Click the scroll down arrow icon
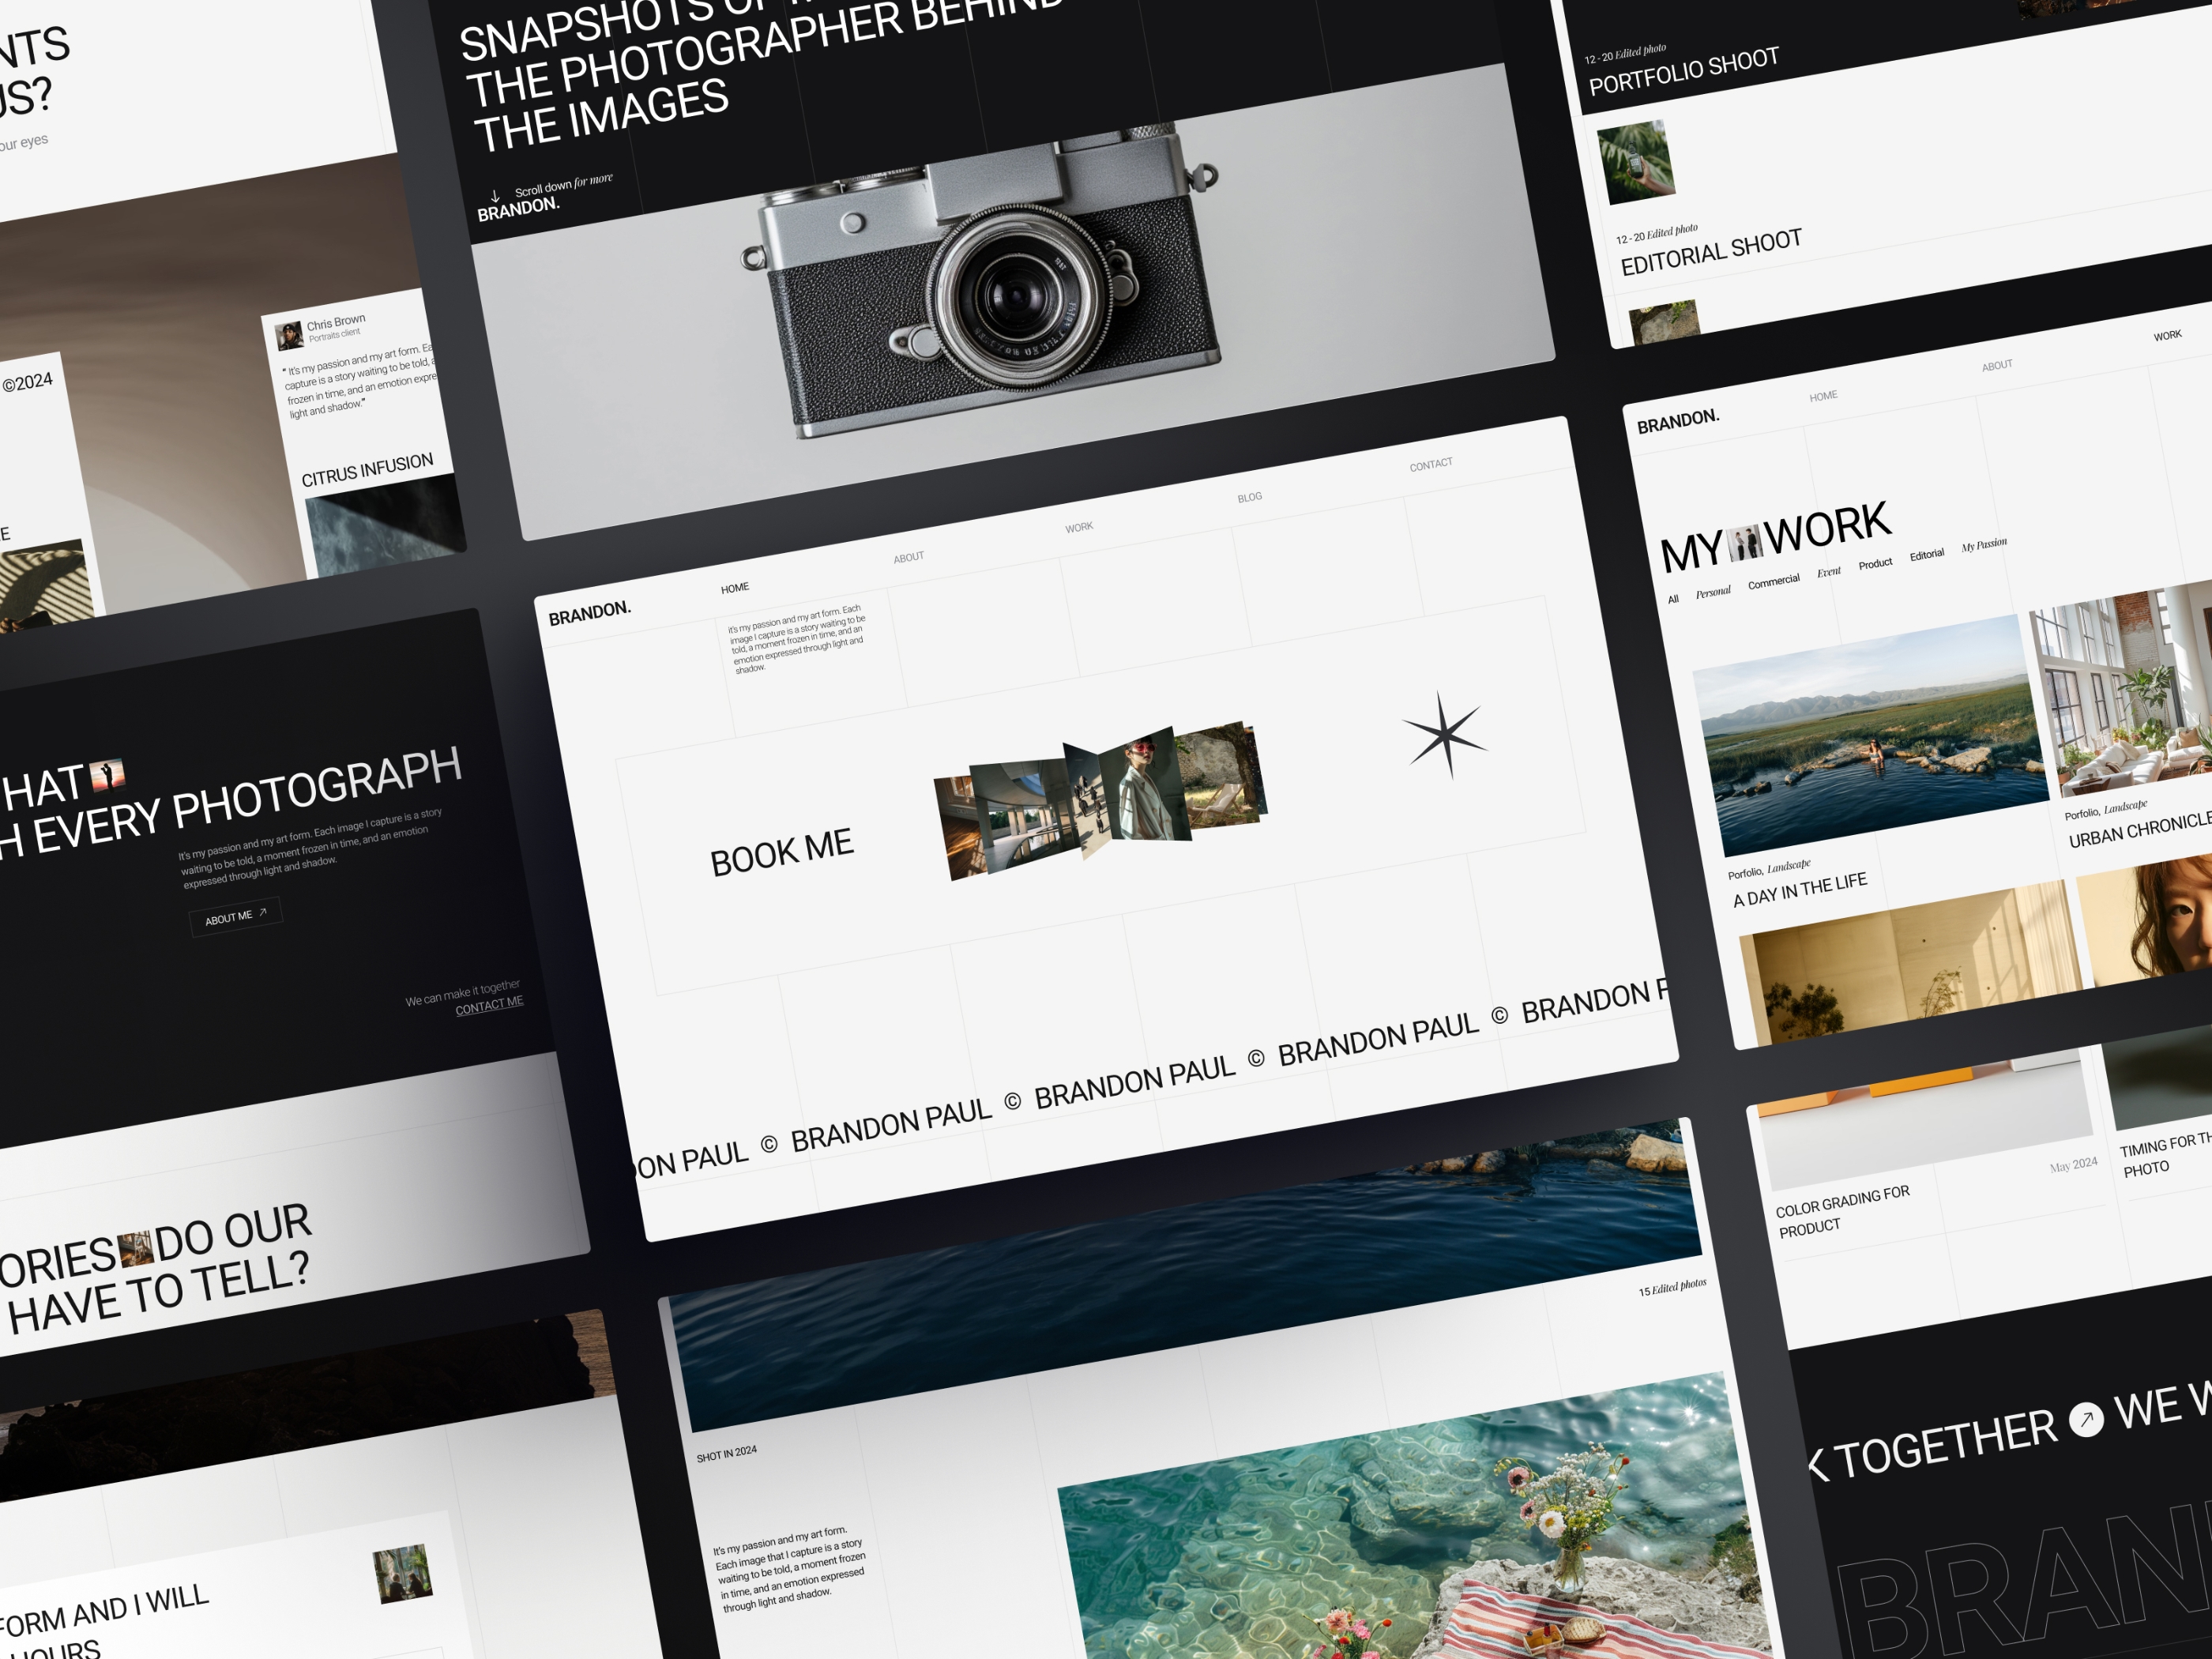The height and width of the screenshot is (1659, 2212). (495, 196)
